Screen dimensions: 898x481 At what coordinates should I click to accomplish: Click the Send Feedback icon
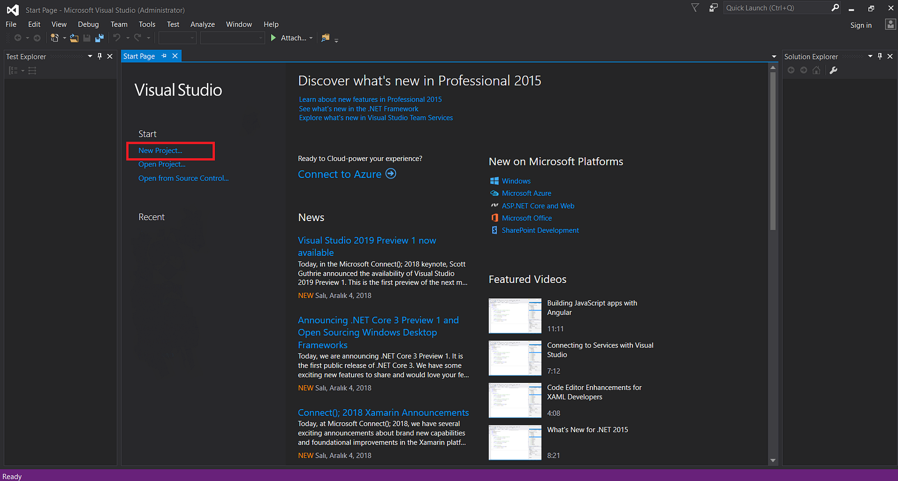pos(713,8)
